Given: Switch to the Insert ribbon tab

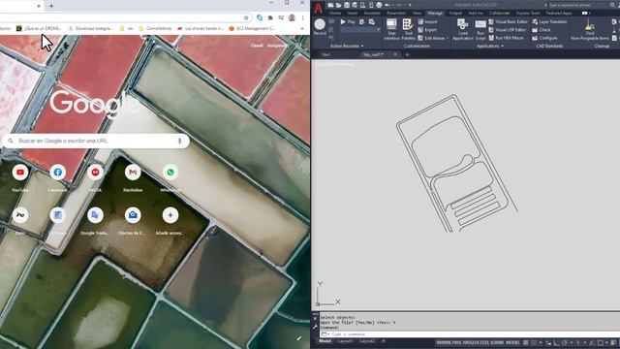Looking at the screenshot, I should [x=352, y=13].
